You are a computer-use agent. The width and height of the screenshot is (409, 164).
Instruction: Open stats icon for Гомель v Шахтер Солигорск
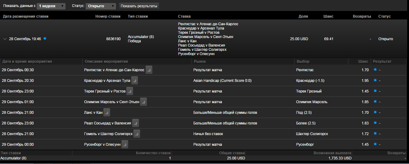(137, 134)
